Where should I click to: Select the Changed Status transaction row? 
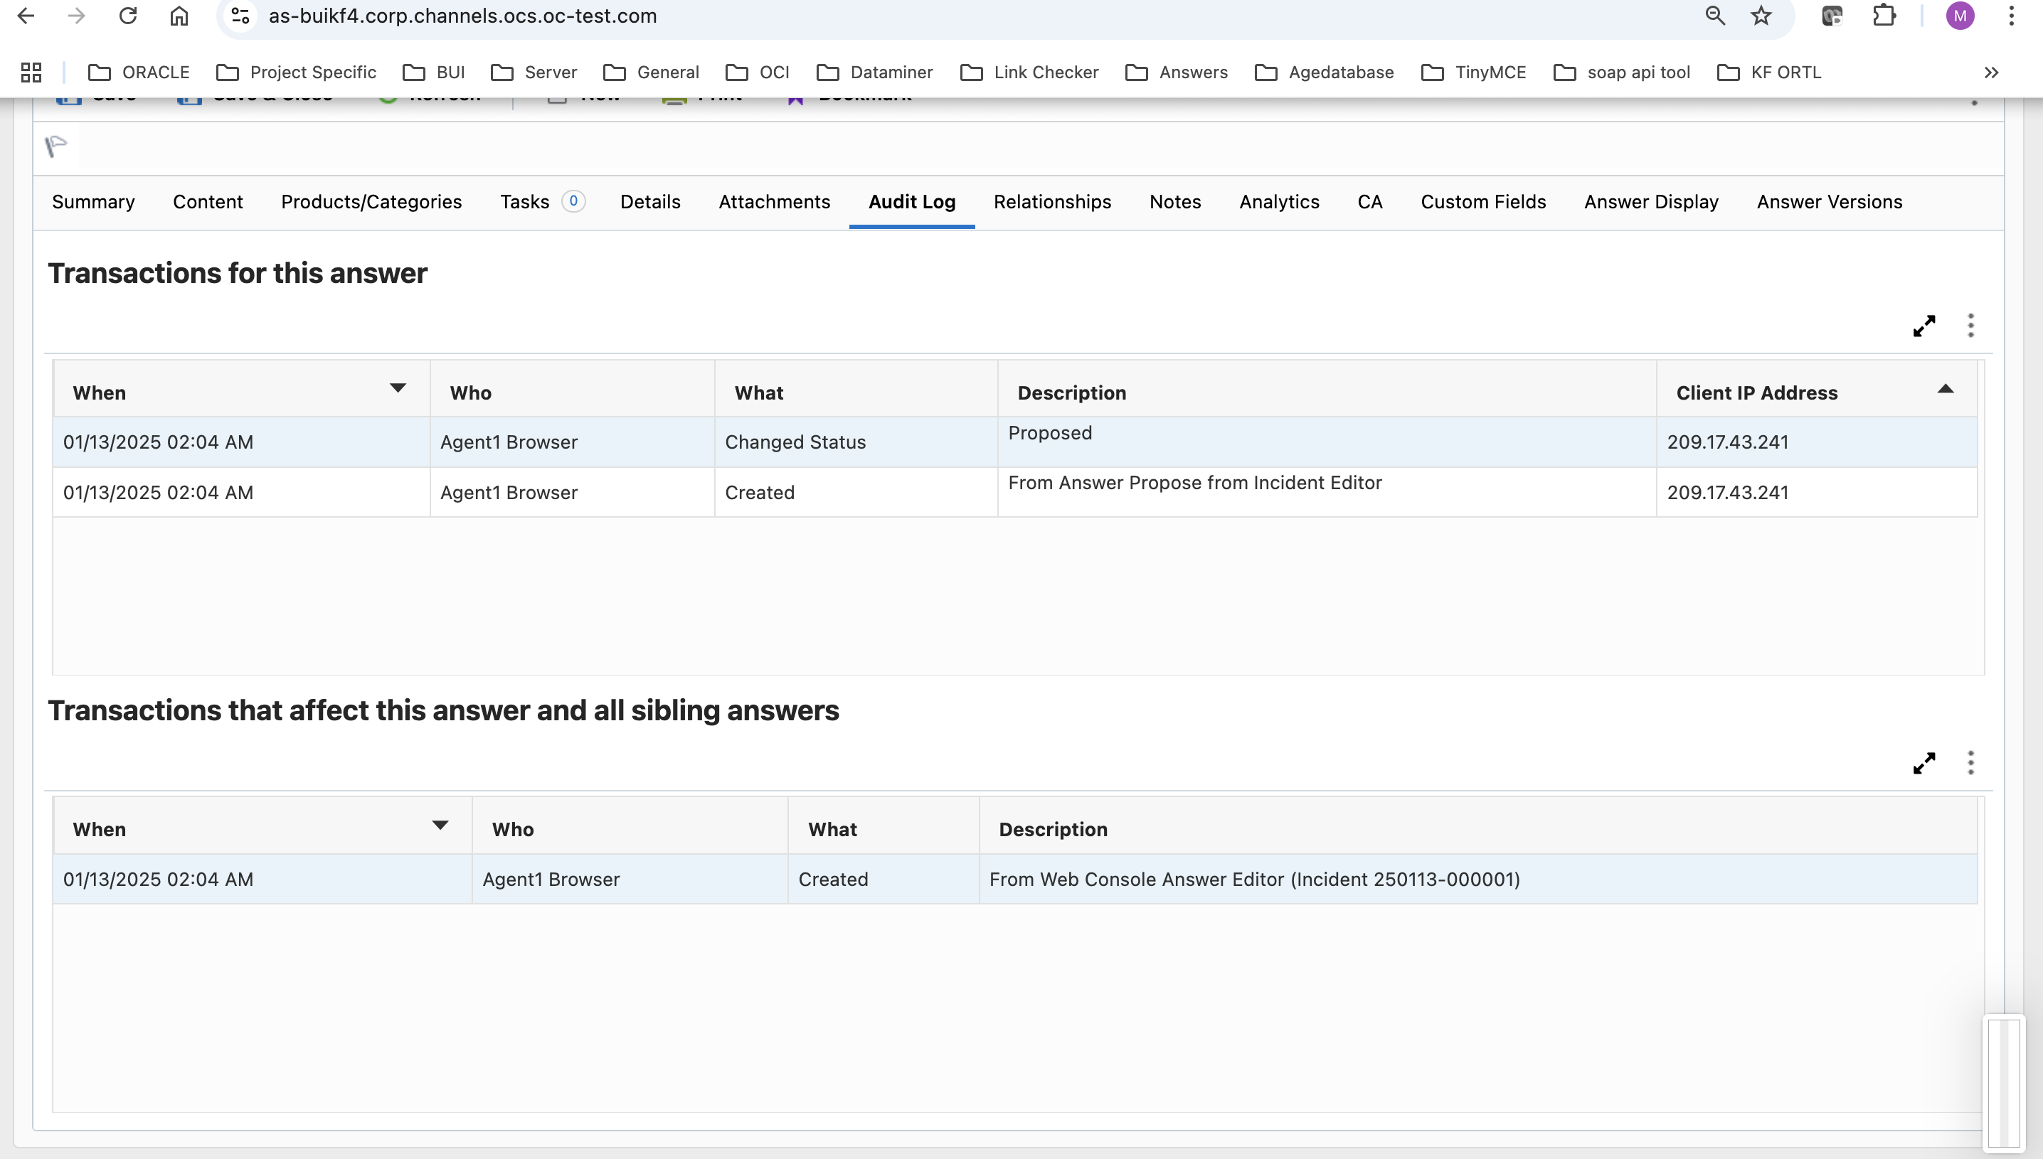795,442
